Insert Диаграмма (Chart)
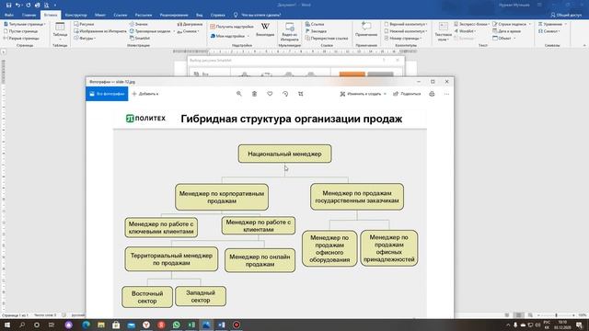The height and width of the screenshot is (331, 589). click(190, 24)
